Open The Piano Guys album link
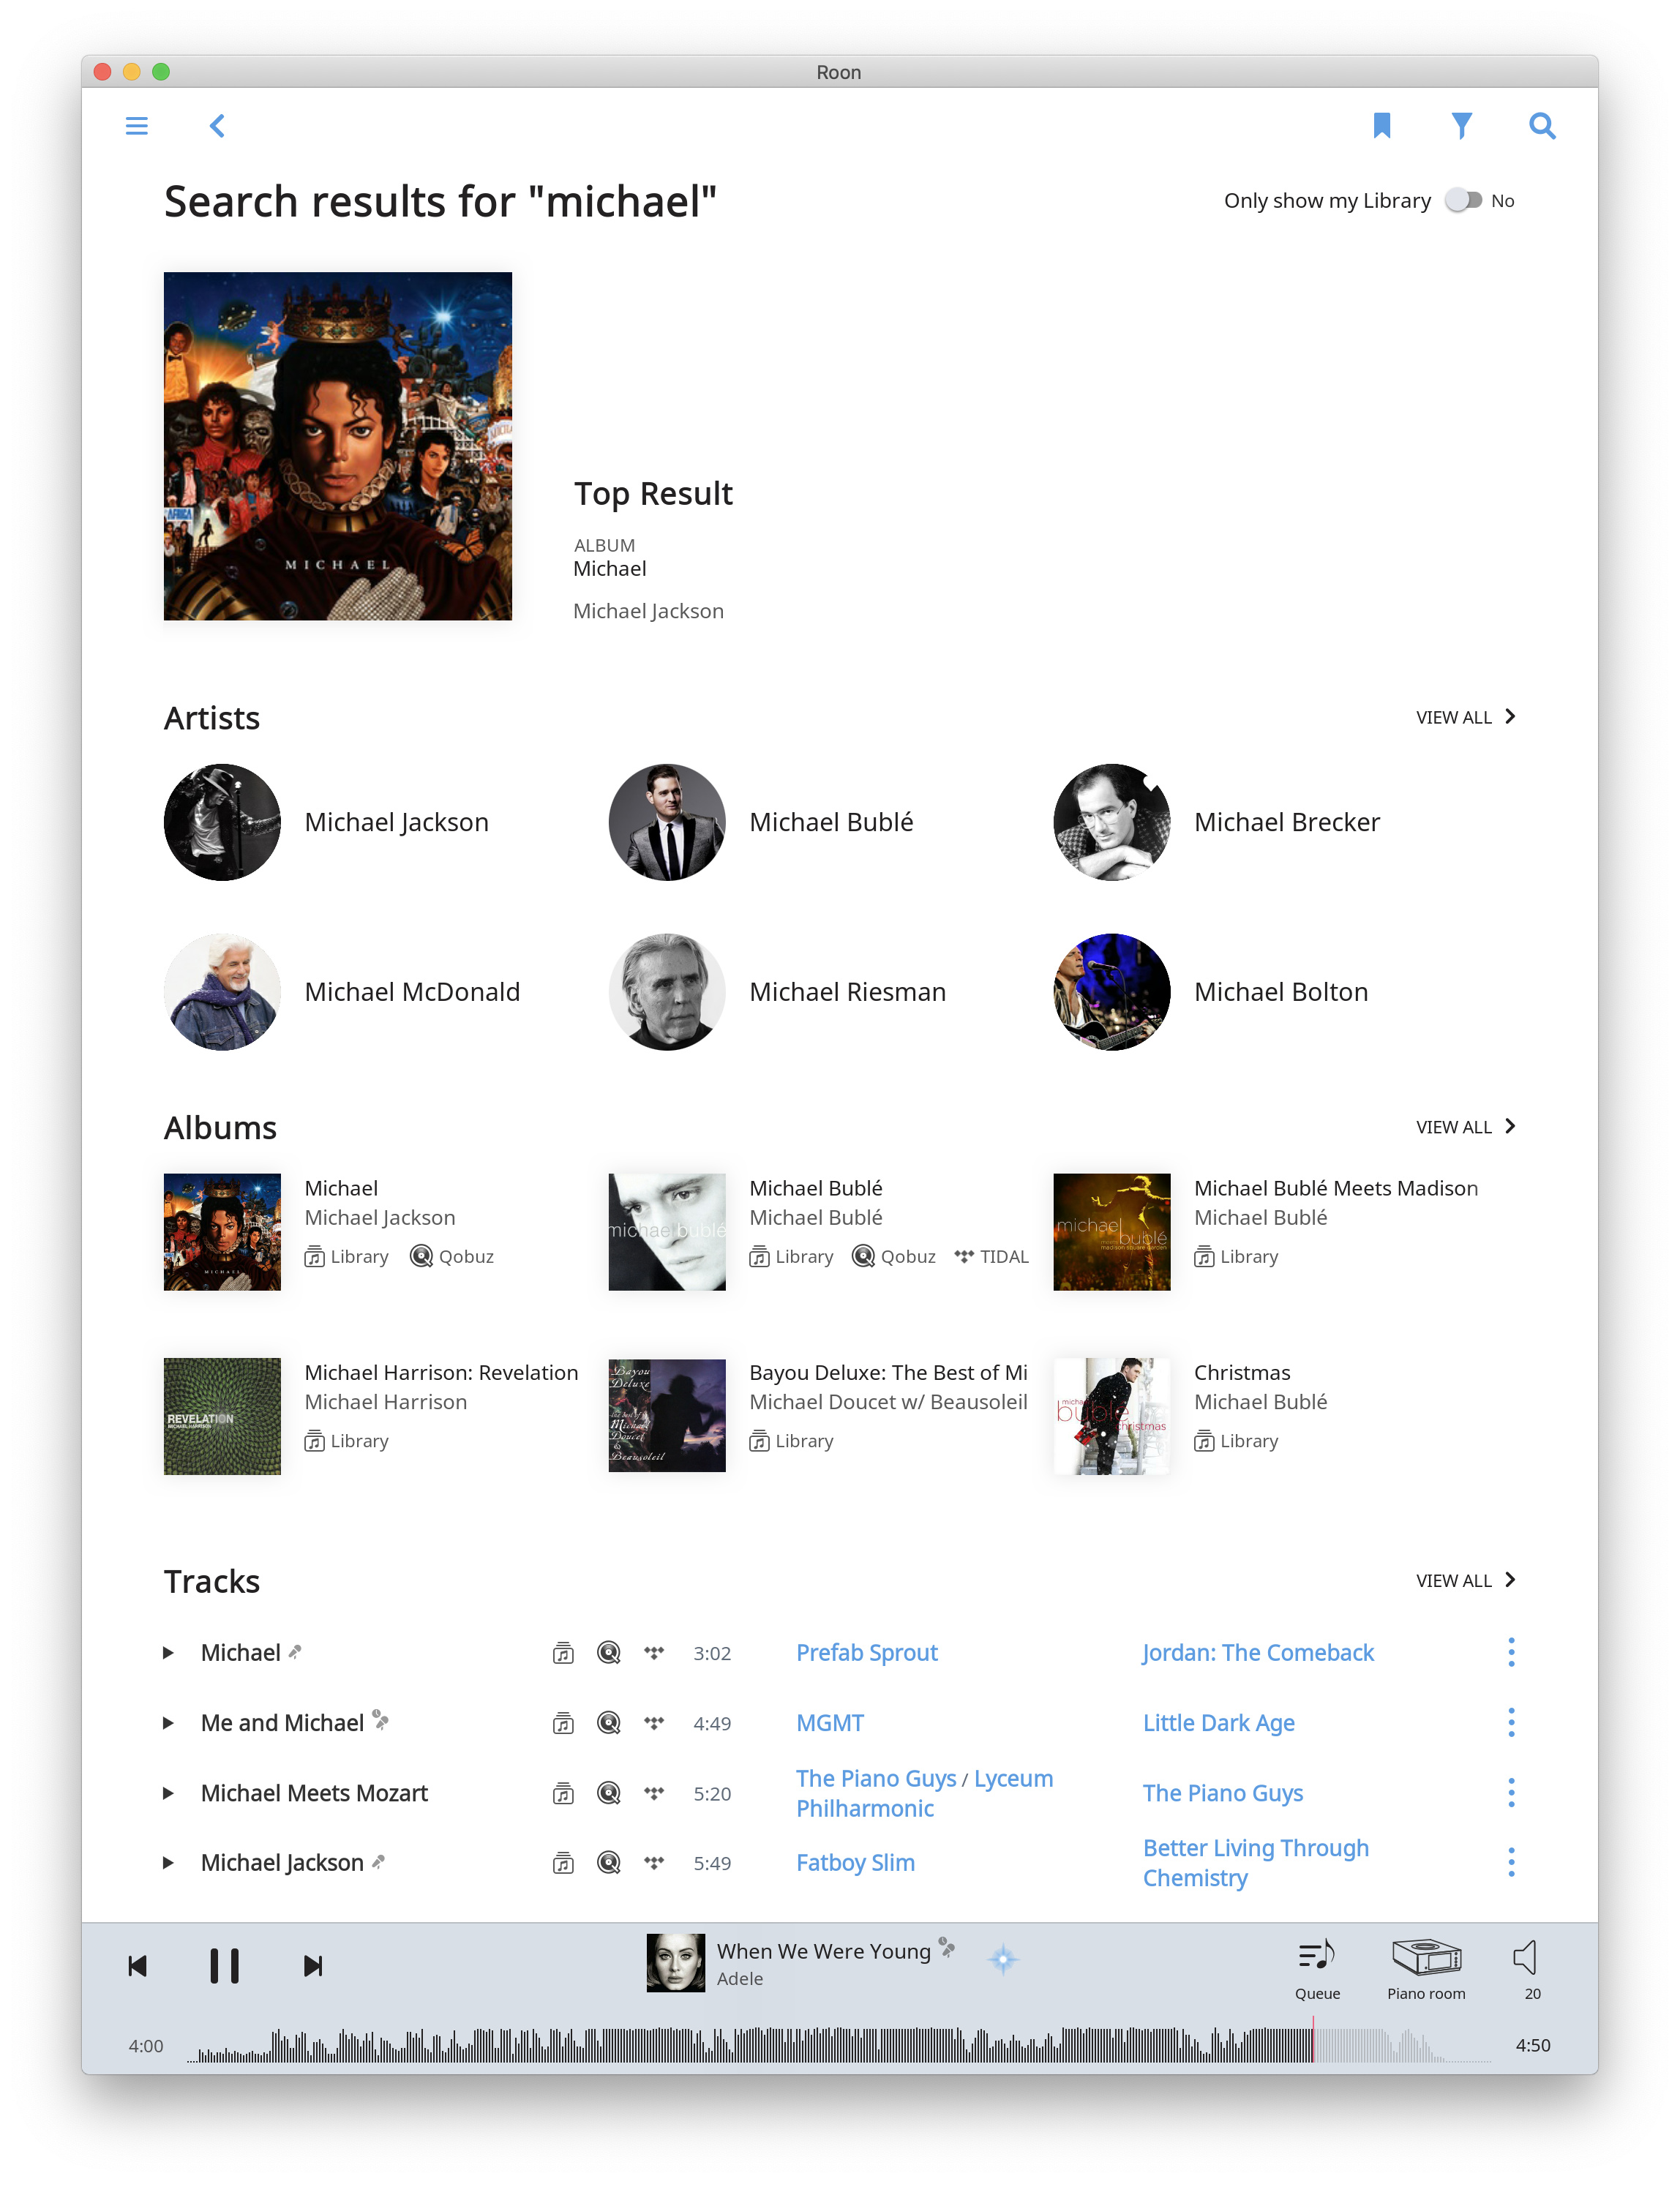 coord(1222,1793)
